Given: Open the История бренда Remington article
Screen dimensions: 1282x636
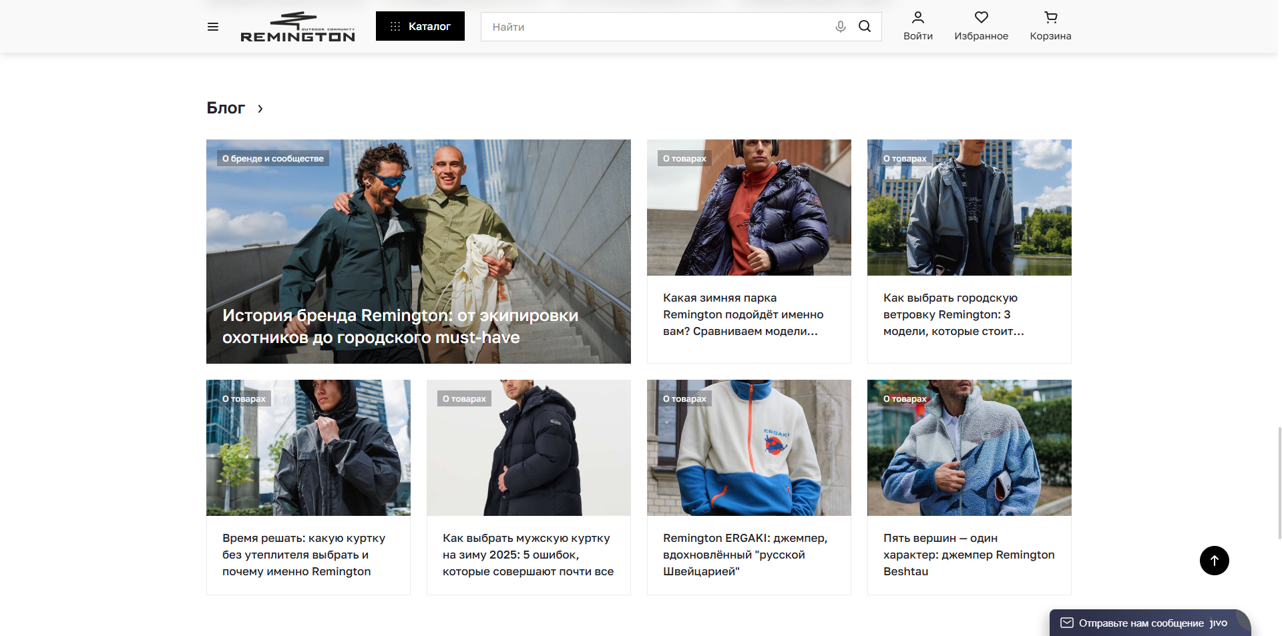Looking at the screenshot, I should pyautogui.click(x=400, y=326).
